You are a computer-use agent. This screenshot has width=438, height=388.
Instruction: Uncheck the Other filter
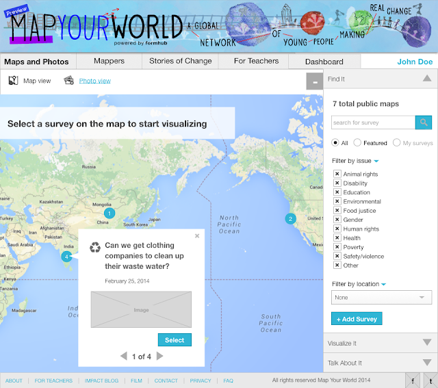point(337,265)
